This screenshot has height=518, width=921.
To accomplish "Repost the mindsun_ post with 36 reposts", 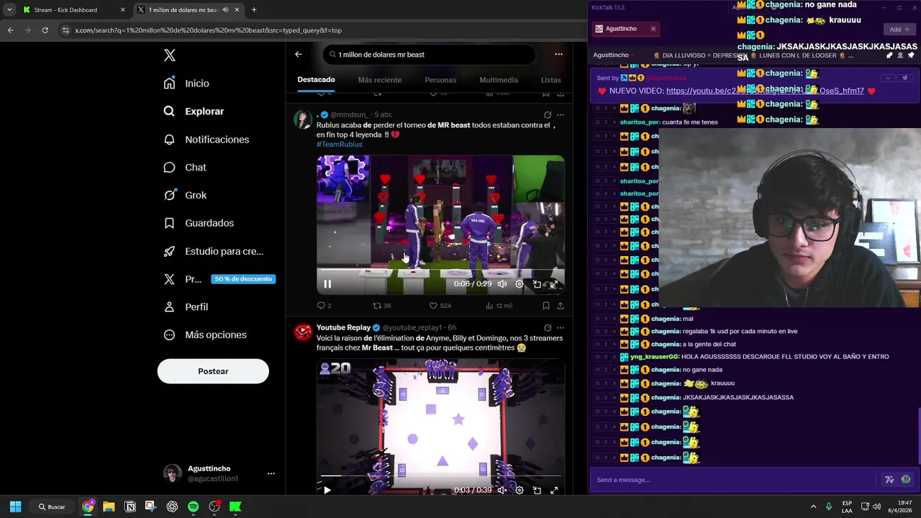I will coord(381,306).
